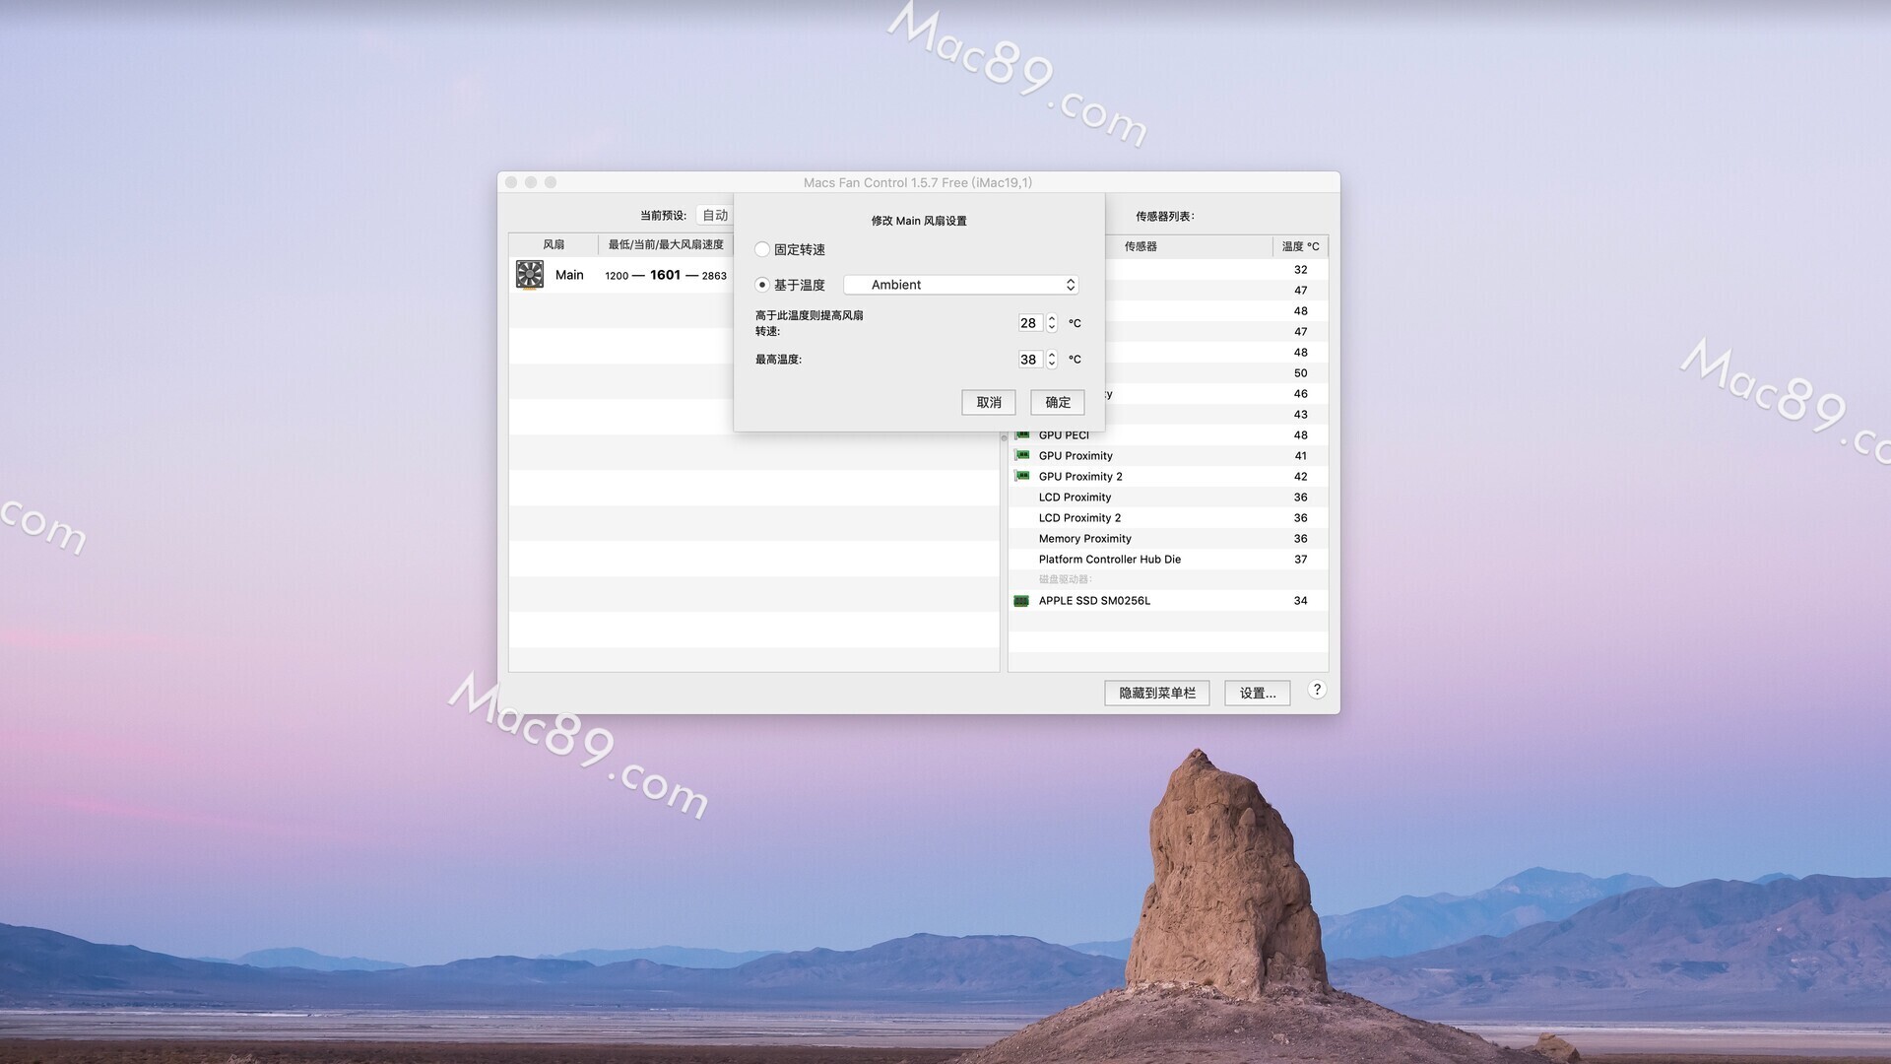This screenshot has height=1064, width=1891.
Task: Click the stepper beside the 28 °C field
Action: (1052, 323)
